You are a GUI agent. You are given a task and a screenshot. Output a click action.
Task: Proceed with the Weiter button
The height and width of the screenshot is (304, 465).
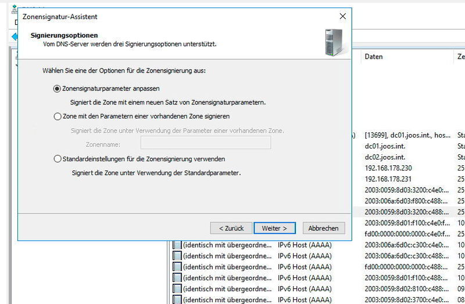click(x=274, y=228)
